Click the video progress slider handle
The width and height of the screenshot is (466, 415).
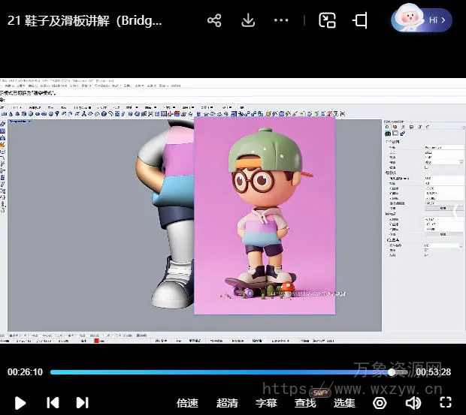[392, 371]
